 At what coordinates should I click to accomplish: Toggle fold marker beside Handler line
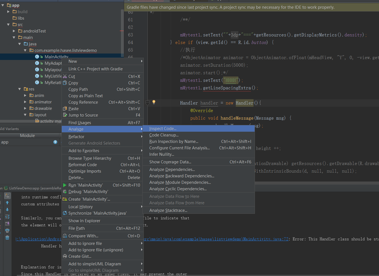[147, 103]
